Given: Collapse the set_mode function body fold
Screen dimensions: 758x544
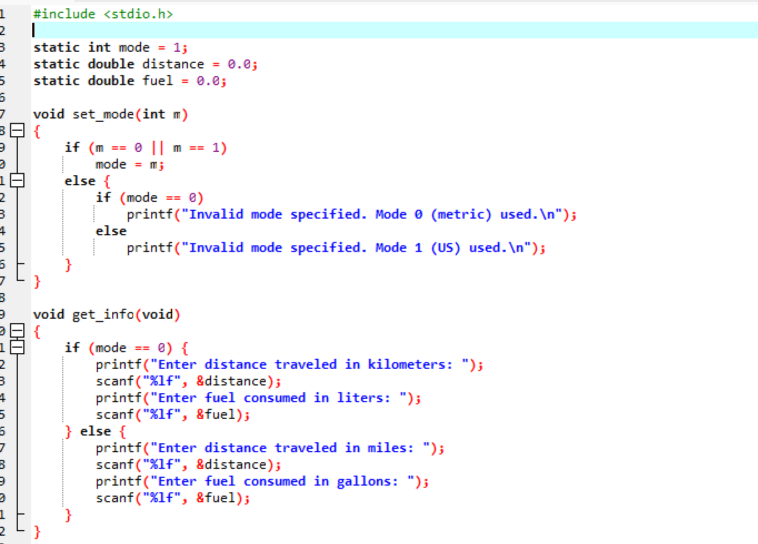Looking at the screenshot, I should point(18,131).
